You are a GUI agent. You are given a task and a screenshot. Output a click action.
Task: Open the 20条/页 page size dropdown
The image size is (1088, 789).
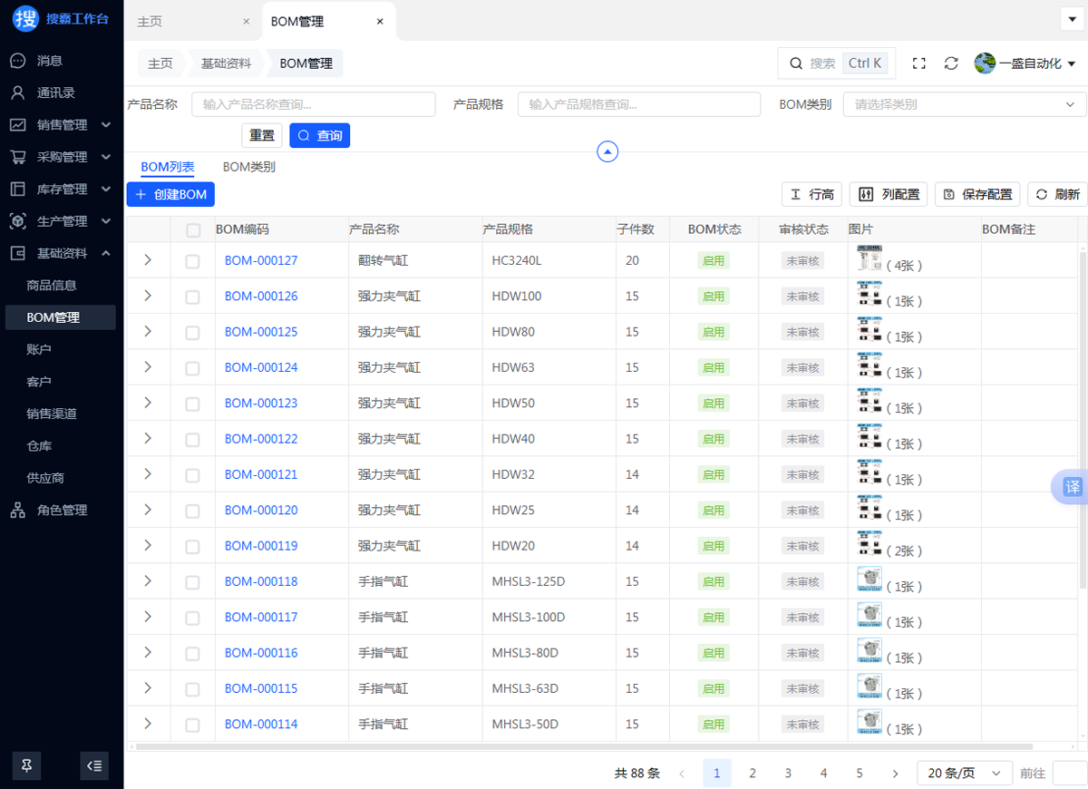(x=964, y=774)
